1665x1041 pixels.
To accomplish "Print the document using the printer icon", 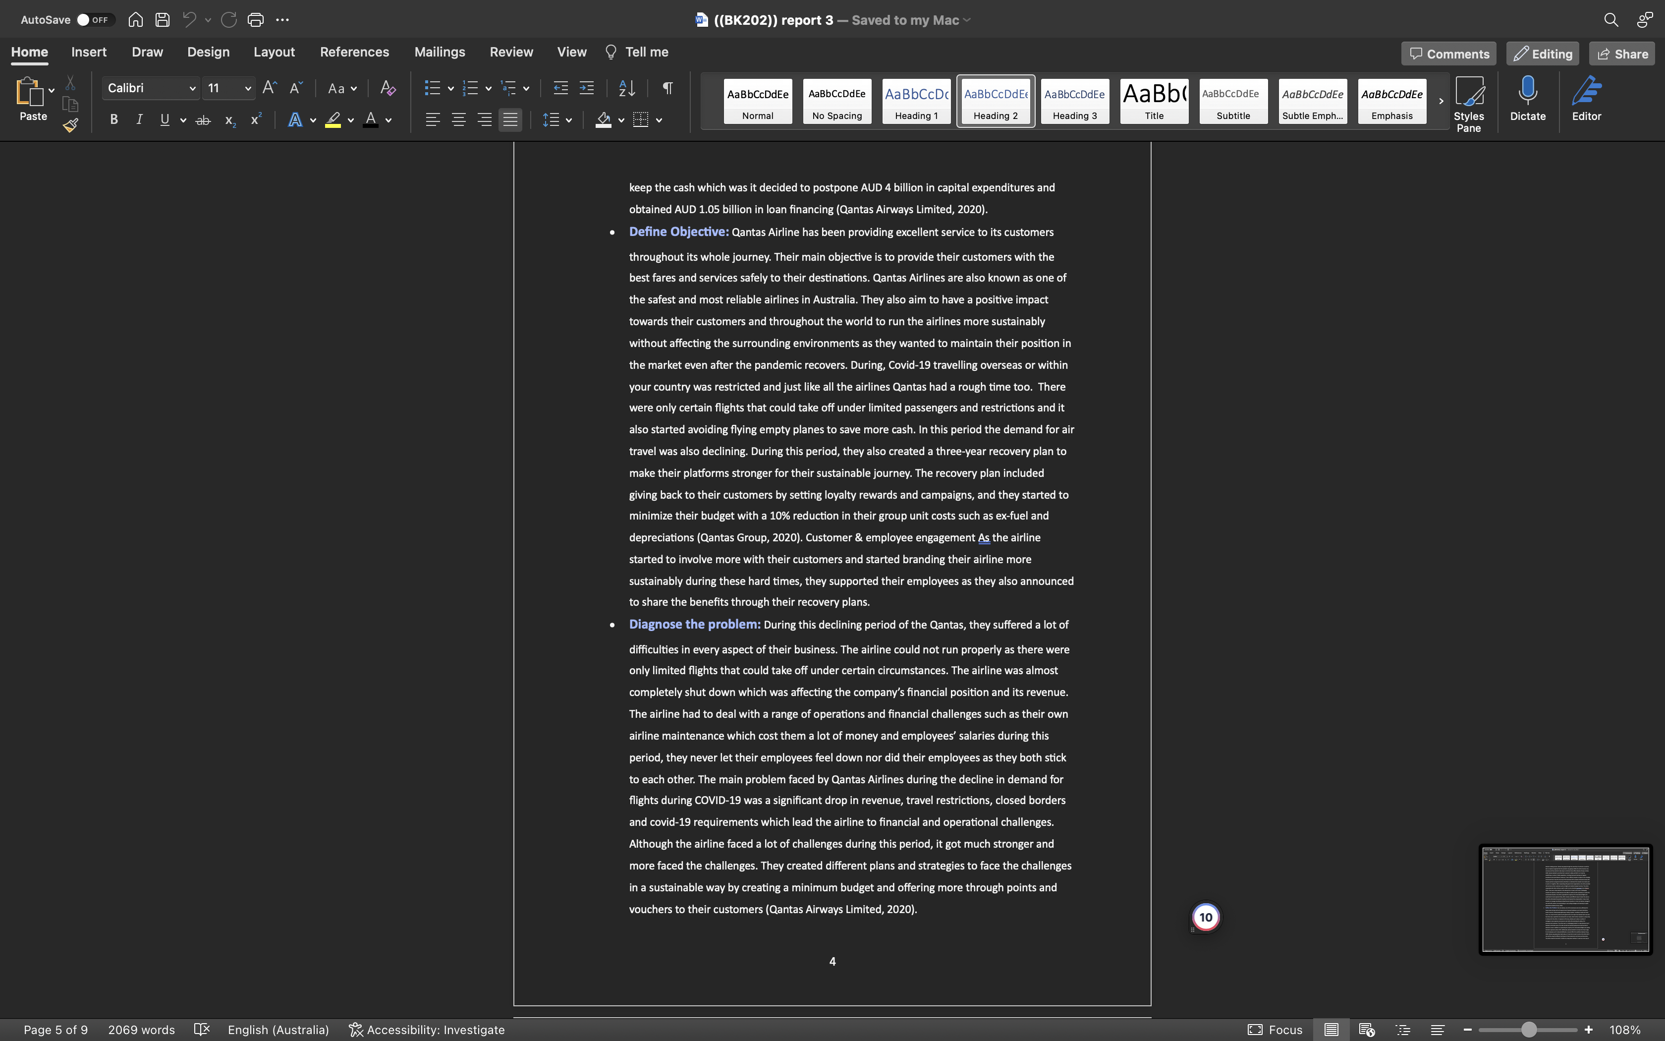I will click(255, 20).
